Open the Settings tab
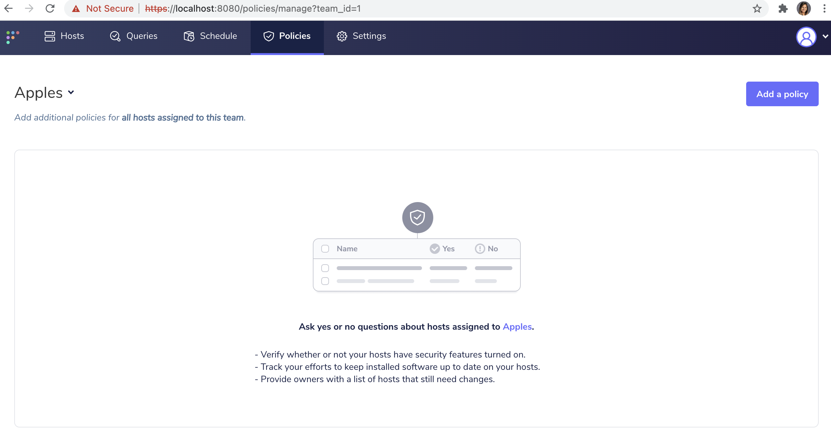This screenshot has width=831, height=443. click(x=361, y=36)
